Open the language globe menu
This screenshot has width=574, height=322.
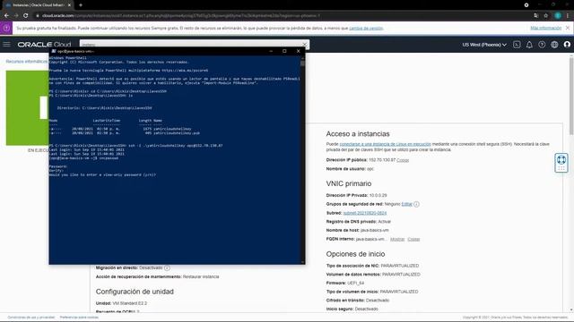[x=554, y=45]
